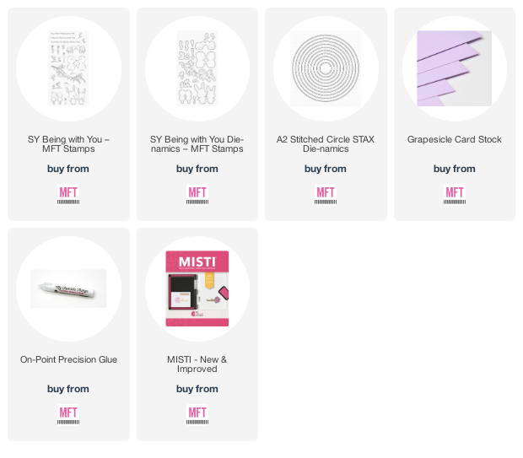Open the purple Grapesicle card stock image

[455, 68]
